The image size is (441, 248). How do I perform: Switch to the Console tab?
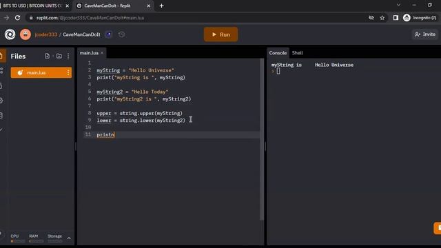278,53
